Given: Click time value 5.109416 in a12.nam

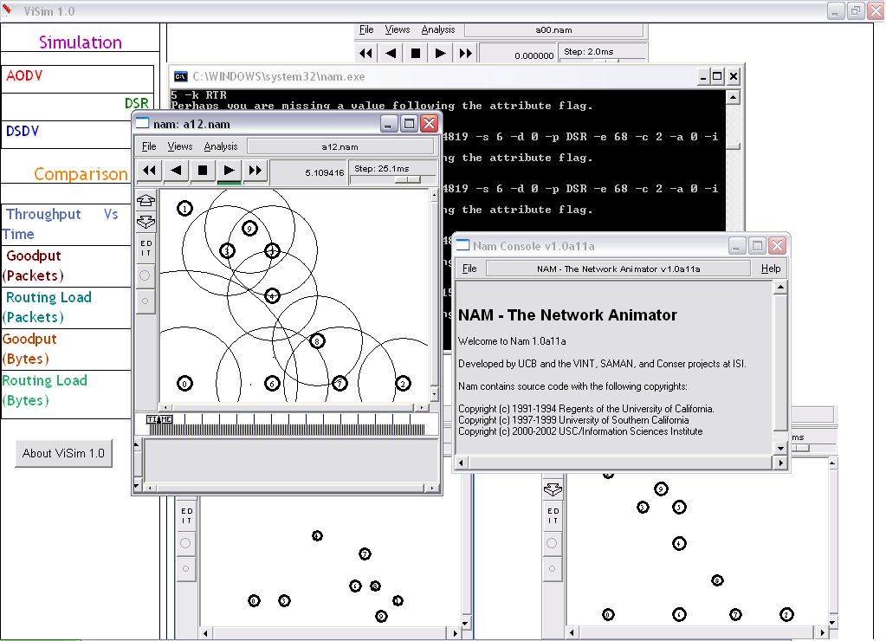Looking at the screenshot, I should click(x=324, y=172).
